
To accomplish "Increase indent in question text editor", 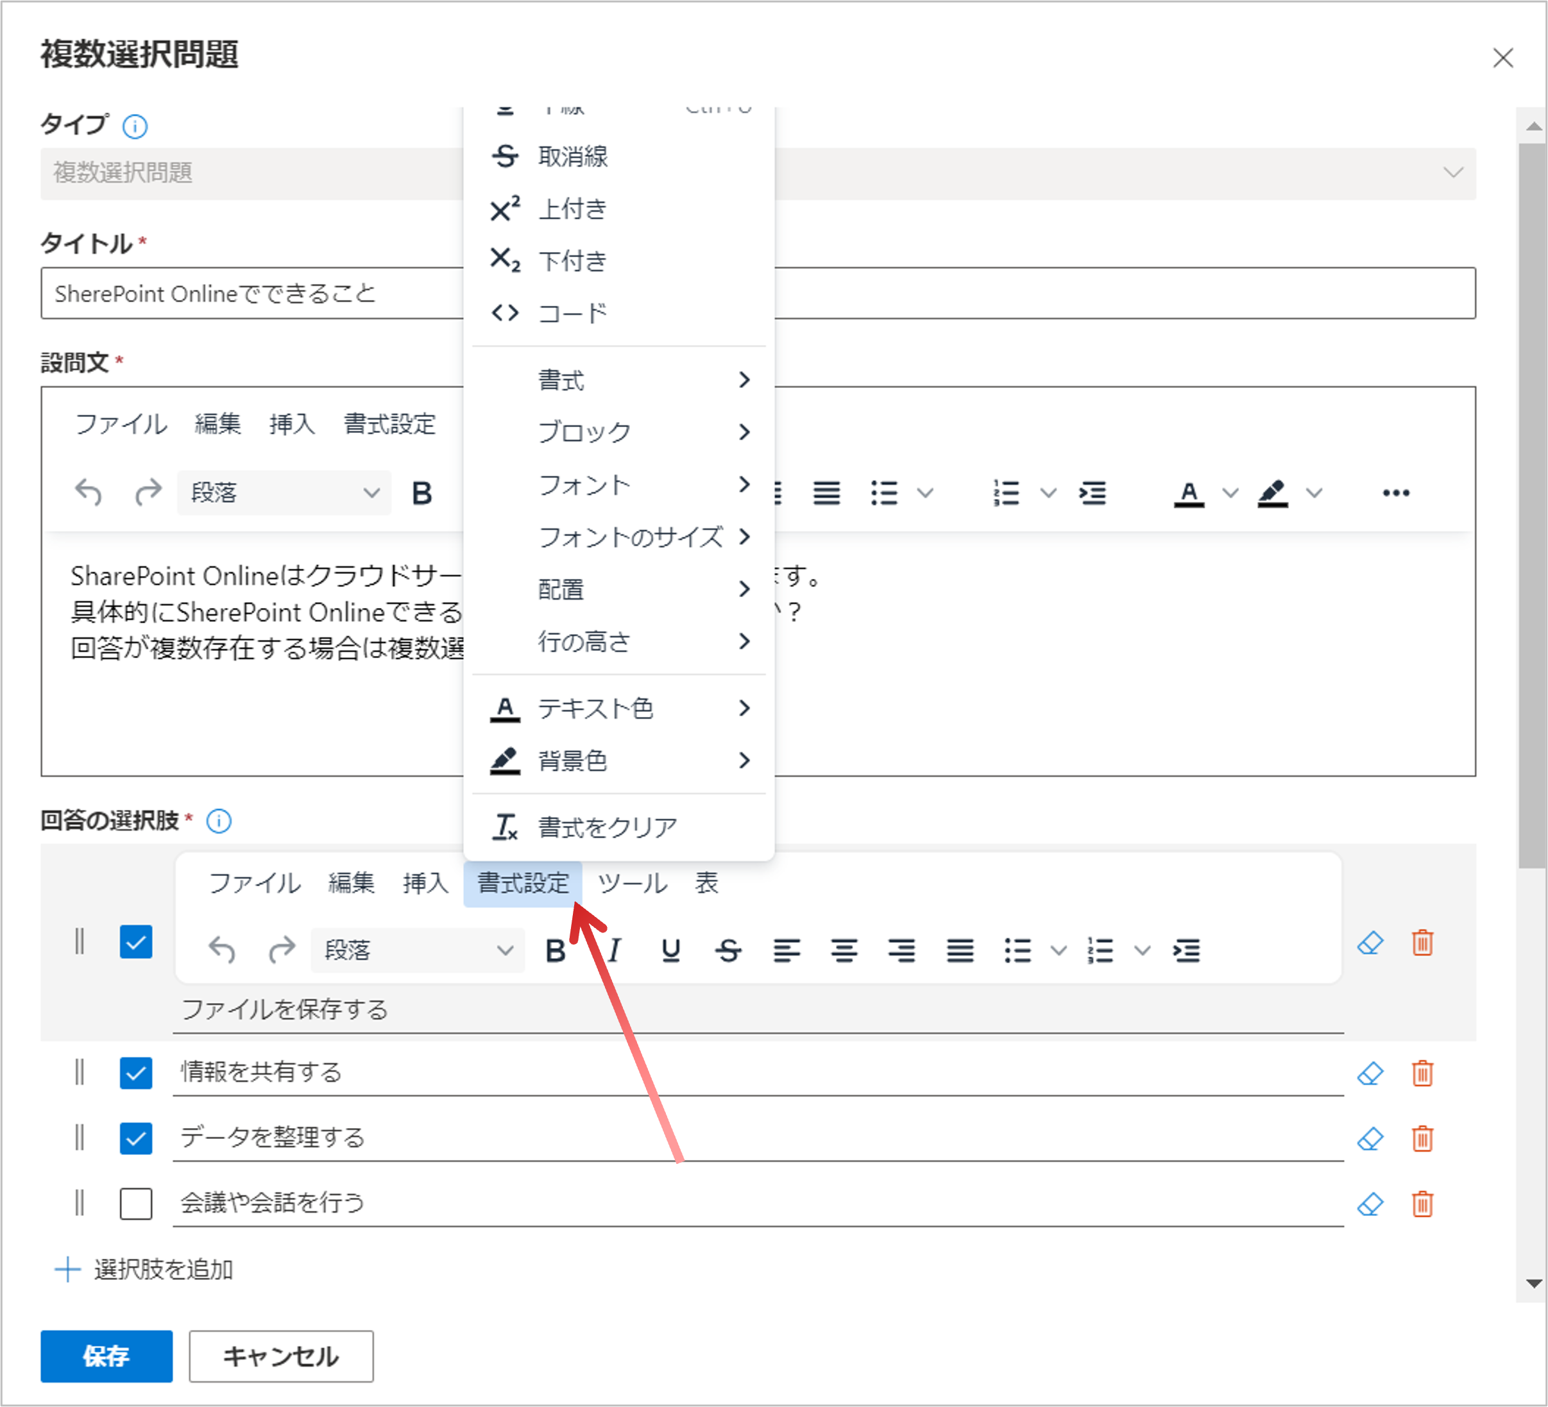I will pyautogui.click(x=1093, y=493).
